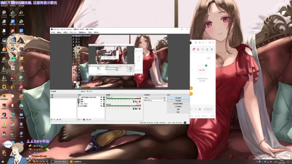Click the 停止推流 button in OBS controls

178,98
